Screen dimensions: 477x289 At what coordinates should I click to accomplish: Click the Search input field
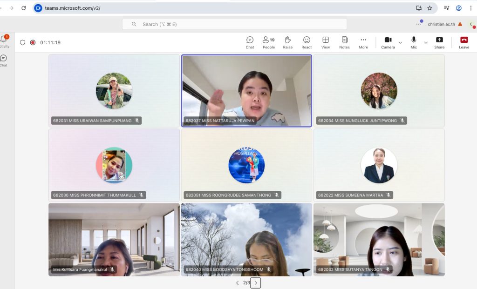pyautogui.click(x=234, y=24)
